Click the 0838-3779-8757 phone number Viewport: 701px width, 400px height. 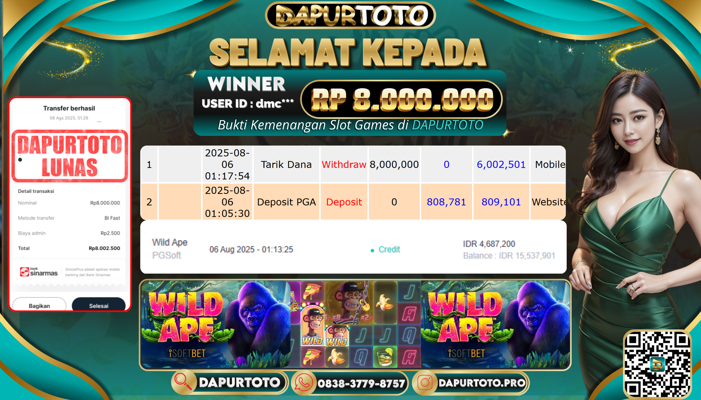click(x=361, y=384)
